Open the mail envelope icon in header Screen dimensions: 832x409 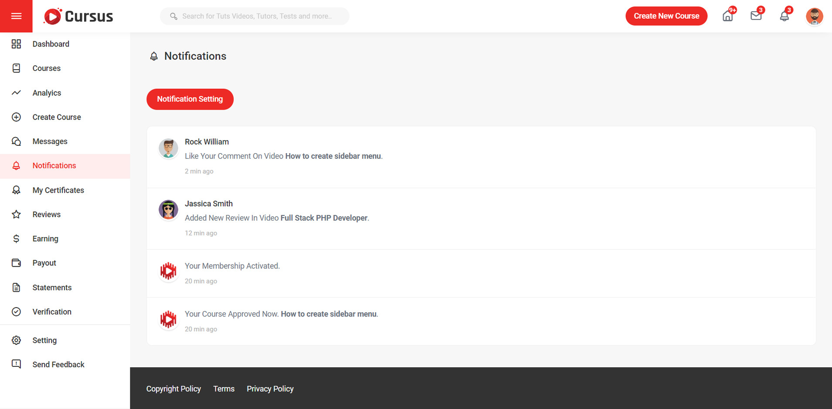click(x=756, y=16)
